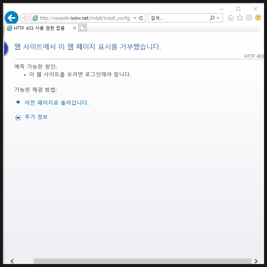Screen dimensions: 267x267
Task: Minimize the browser window
Action: (222, 9)
